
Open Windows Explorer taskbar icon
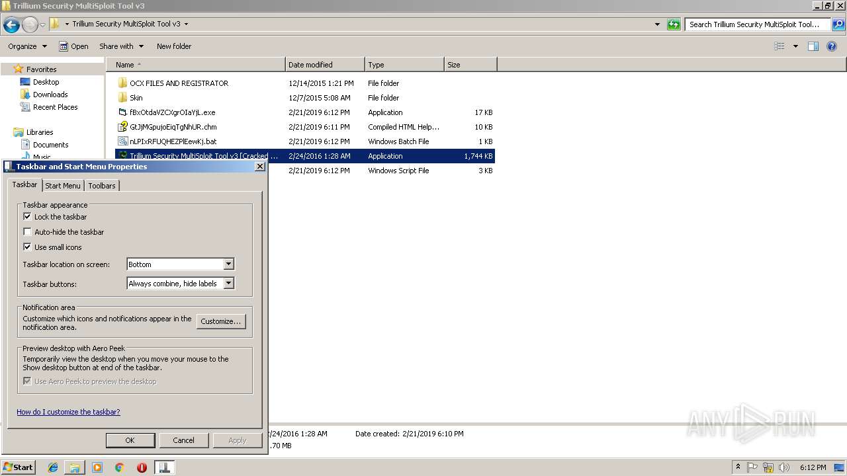tap(75, 467)
